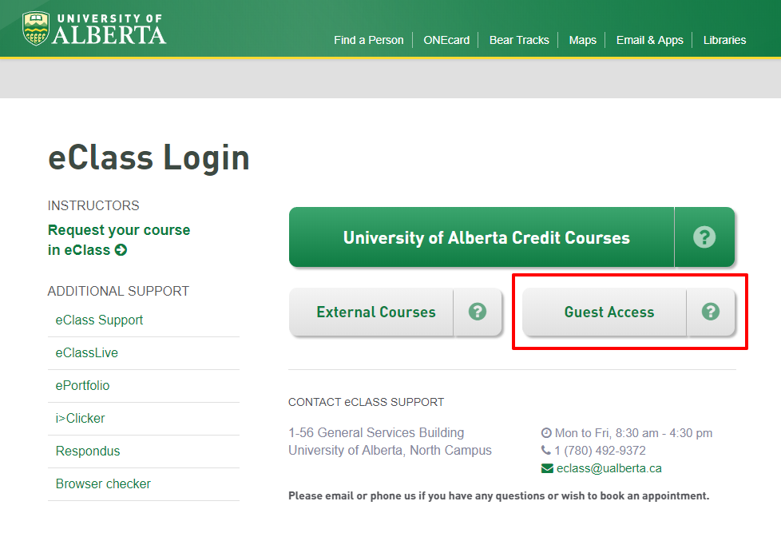The image size is (781, 545).
Task: Click the envelope icon next to email address
Action: pyautogui.click(x=547, y=468)
